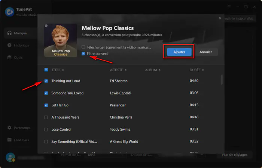Image resolution: width=262 pixels, height=168 pixels.
Task: Switch to the Musique tab
Action: [x=21, y=33]
